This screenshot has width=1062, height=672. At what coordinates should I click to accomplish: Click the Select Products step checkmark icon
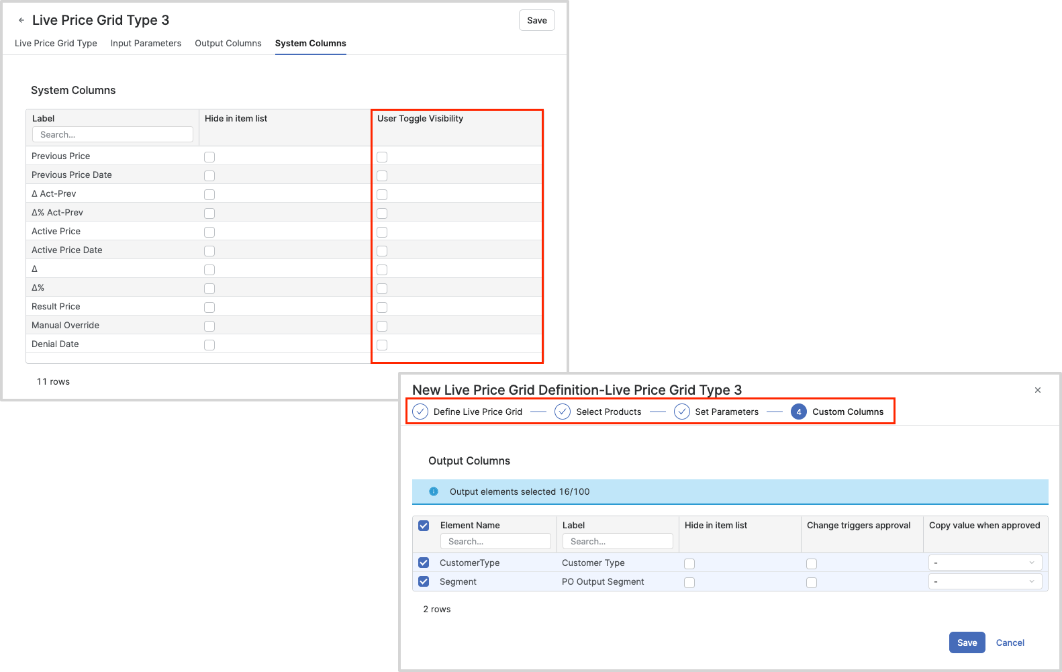(x=563, y=412)
